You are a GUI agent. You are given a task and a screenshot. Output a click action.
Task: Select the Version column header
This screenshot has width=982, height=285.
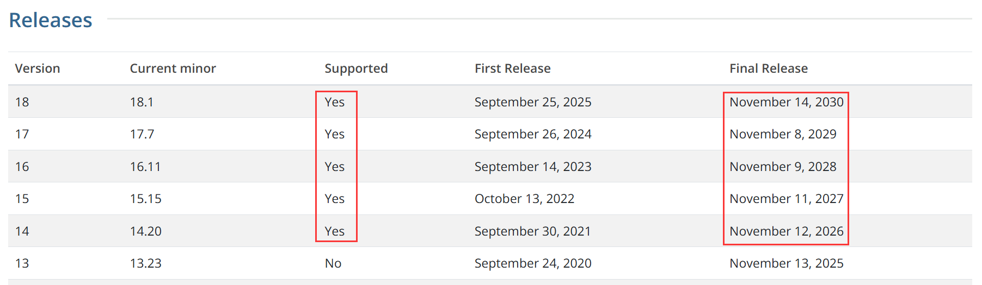38,68
